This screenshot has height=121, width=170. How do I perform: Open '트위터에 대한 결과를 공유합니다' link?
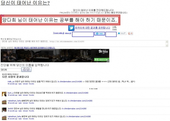pyautogui.click(x=92, y=28)
